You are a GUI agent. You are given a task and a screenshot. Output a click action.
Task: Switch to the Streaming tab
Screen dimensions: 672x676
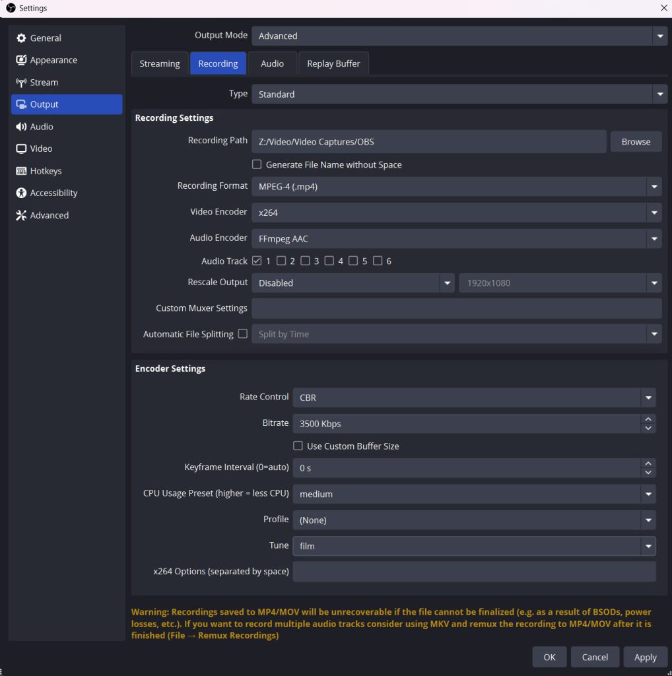point(160,63)
